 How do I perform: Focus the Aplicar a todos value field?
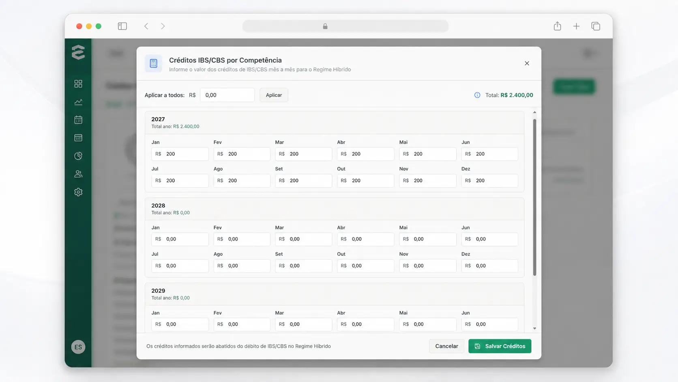tap(227, 95)
